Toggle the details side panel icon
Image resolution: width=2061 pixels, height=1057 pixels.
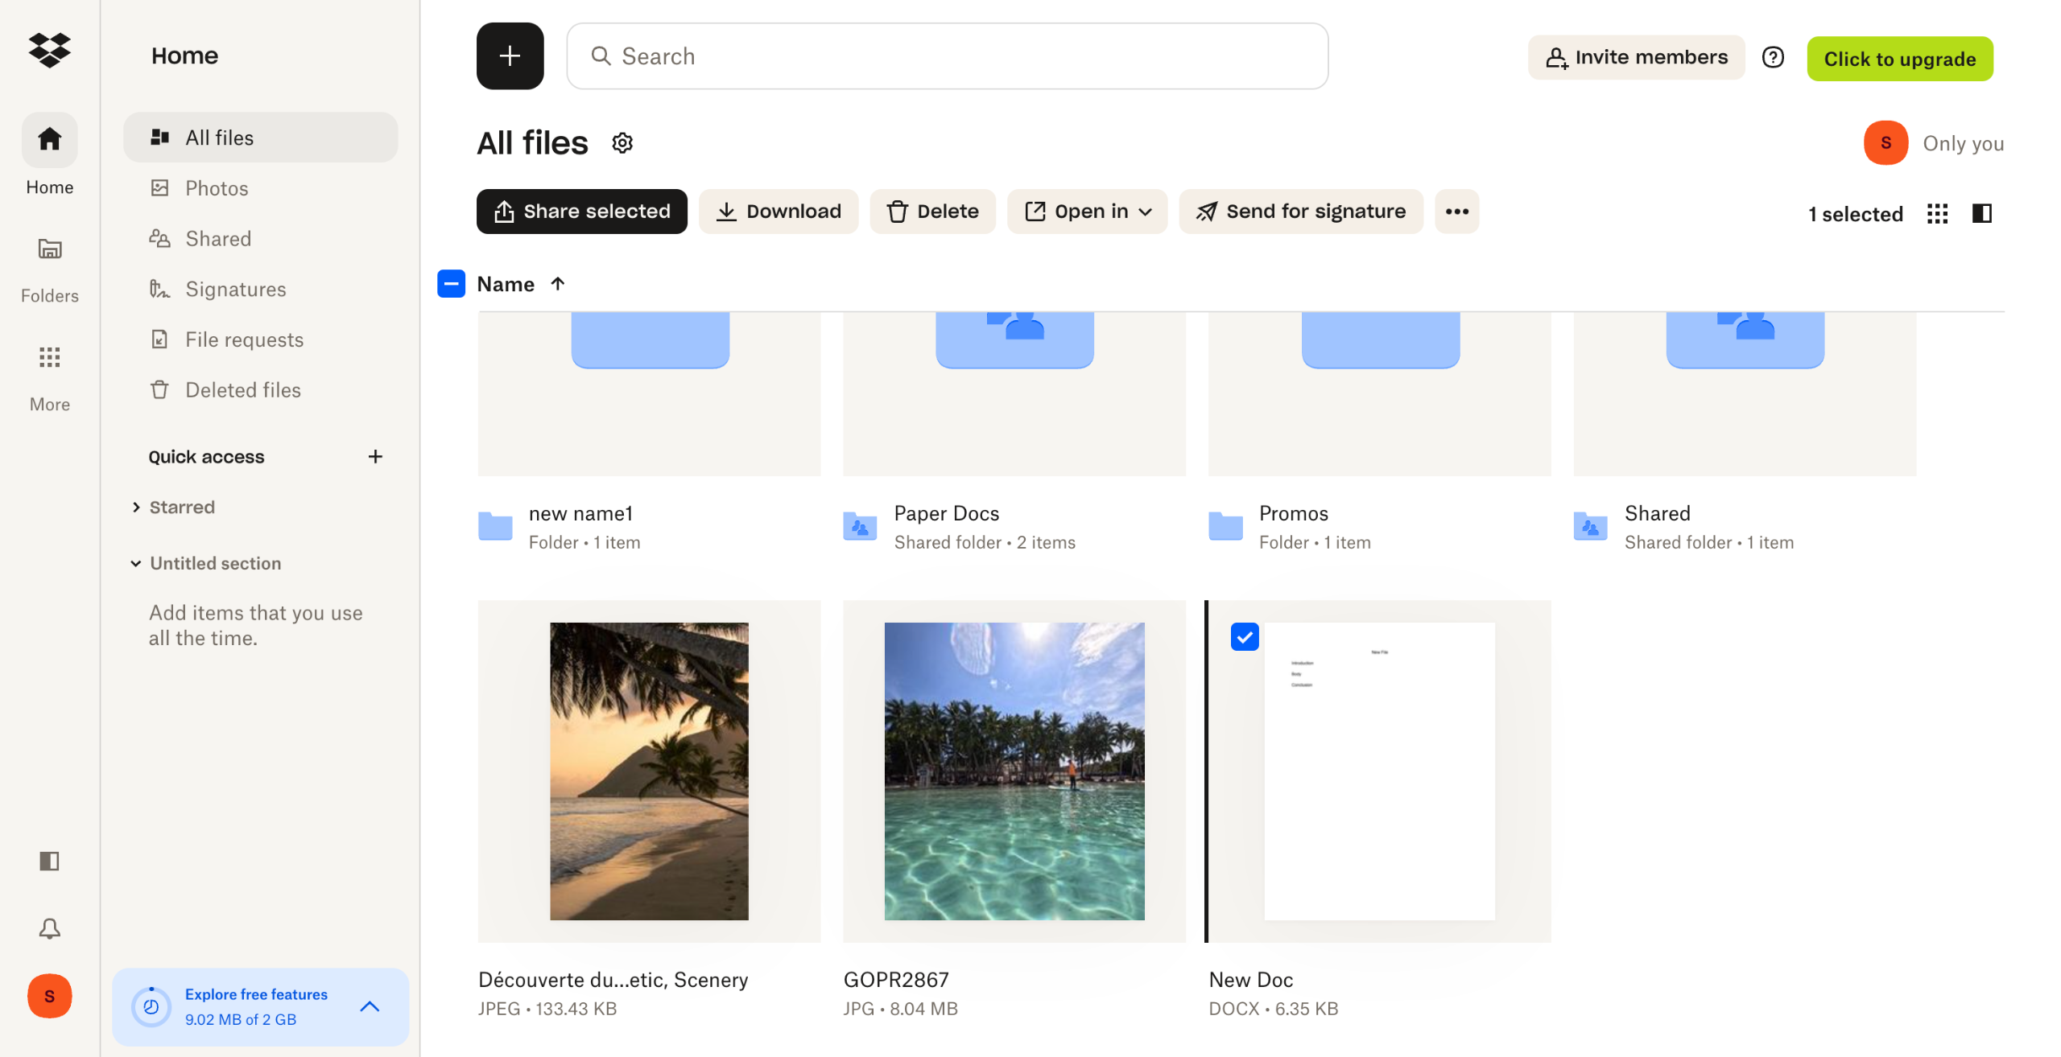1981,213
